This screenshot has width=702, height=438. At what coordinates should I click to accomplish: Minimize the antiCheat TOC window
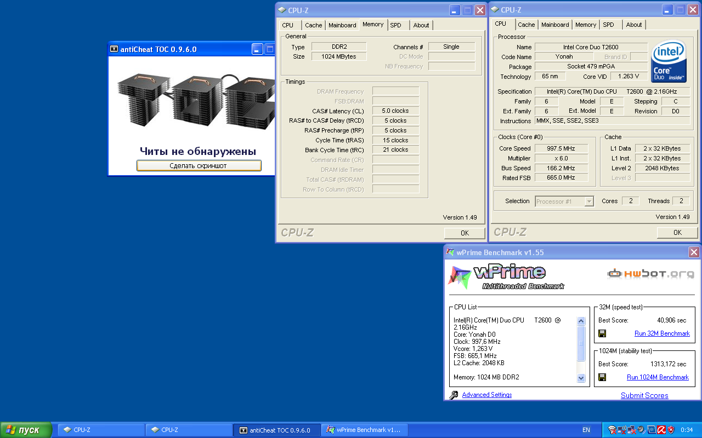click(257, 49)
